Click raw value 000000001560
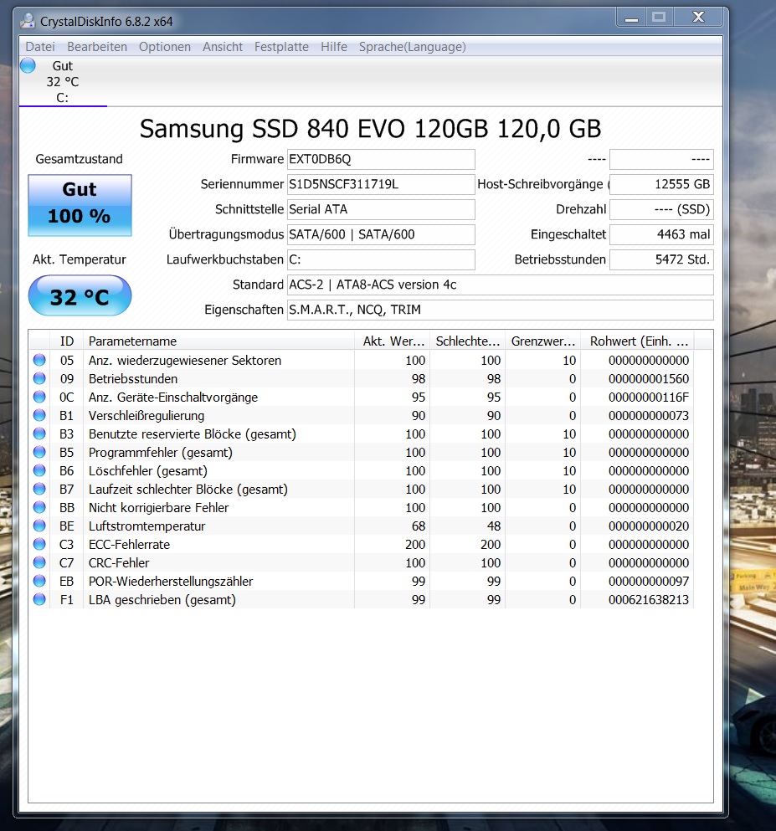This screenshot has width=776, height=831. 648,378
